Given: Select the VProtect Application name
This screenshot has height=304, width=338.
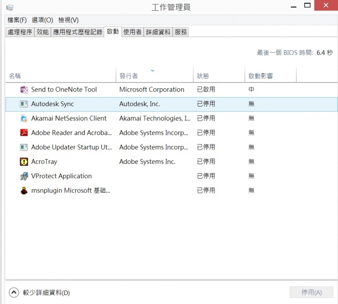Looking at the screenshot, I should [x=61, y=176].
